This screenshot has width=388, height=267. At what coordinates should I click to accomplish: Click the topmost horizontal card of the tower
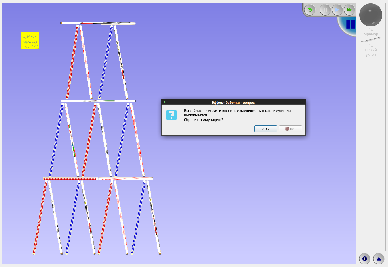[98, 23]
